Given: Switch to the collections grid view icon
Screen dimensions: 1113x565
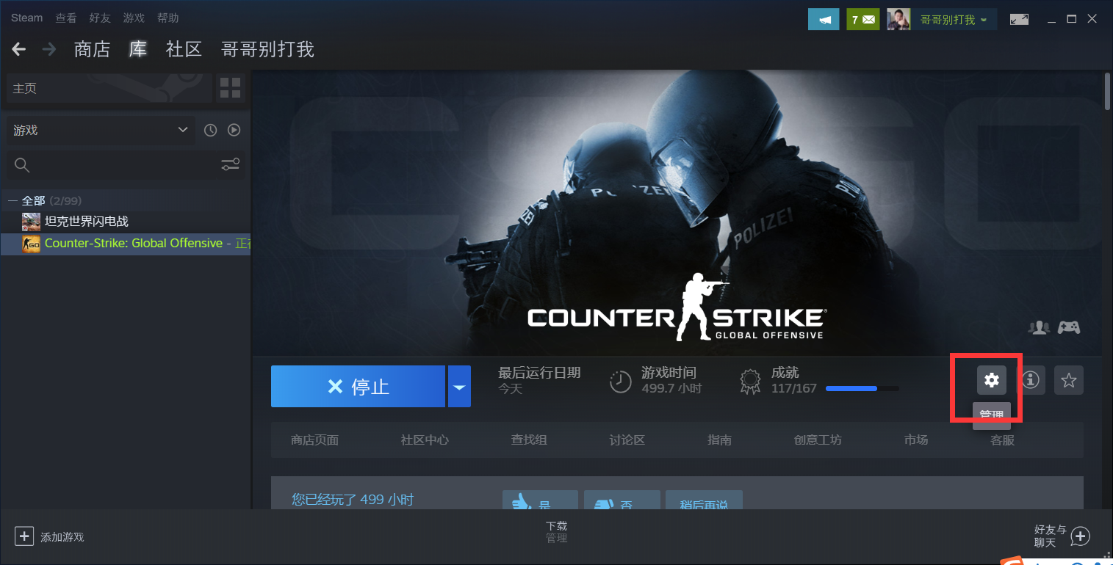Looking at the screenshot, I should click(x=231, y=88).
